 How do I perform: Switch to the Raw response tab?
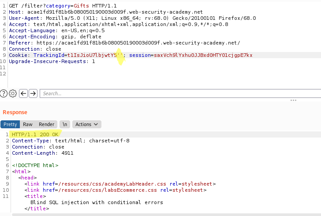(28, 124)
